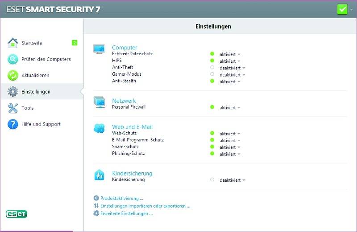Open the Phishing-Schutz aktiviert dropdown
The image size is (357, 232).
pos(230,154)
